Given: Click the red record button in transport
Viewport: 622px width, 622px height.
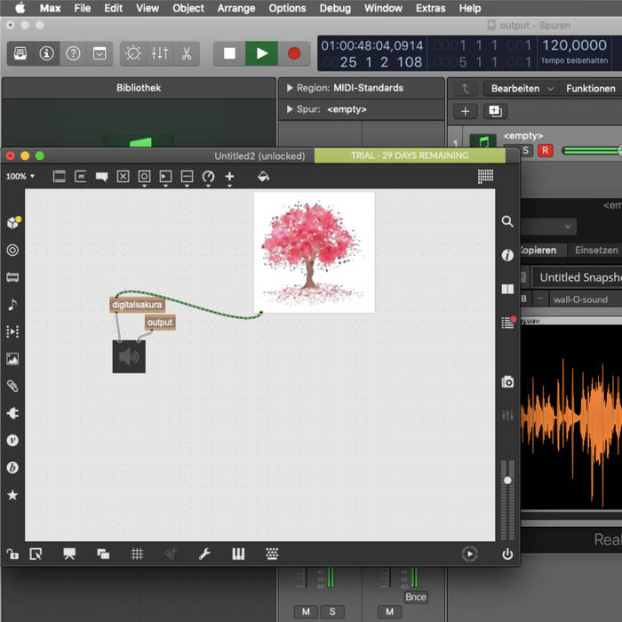Looking at the screenshot, I should (x=294, y=53).
